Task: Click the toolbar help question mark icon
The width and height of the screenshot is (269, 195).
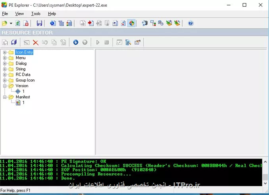Action: (x=190, y=23)
